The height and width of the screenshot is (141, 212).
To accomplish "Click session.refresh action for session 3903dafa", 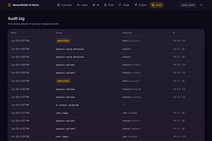I will [x=65, y=129].
